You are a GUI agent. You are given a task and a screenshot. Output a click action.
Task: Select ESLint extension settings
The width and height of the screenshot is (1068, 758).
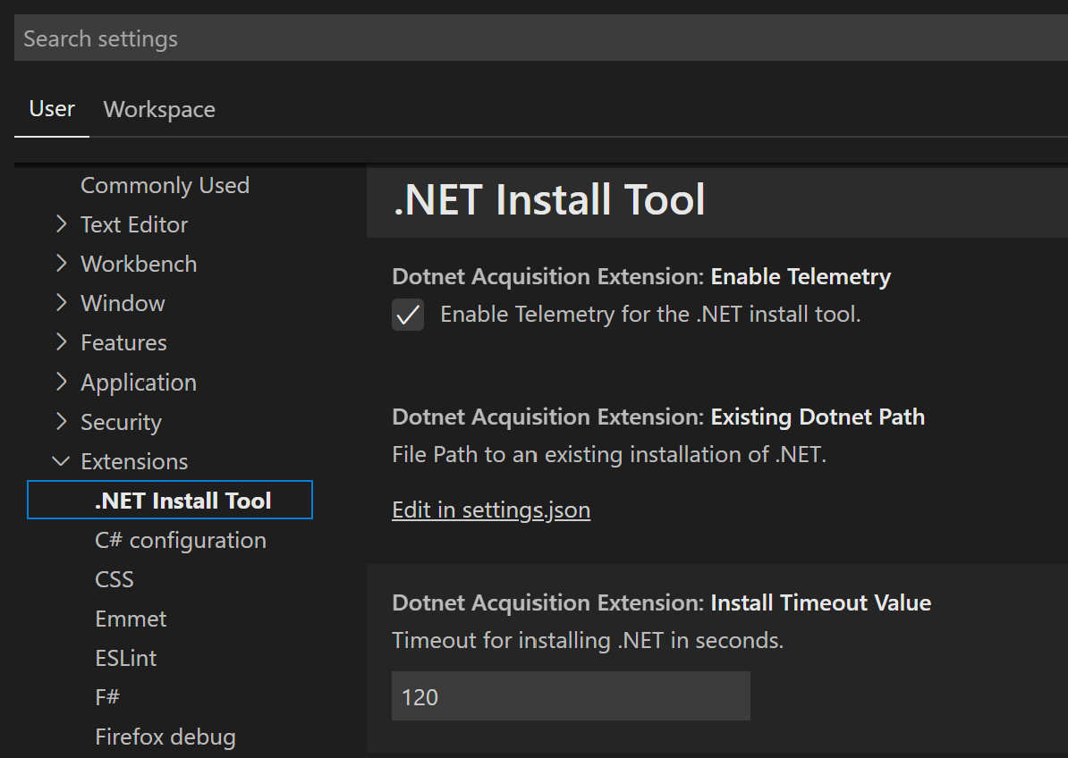[125, 658]
